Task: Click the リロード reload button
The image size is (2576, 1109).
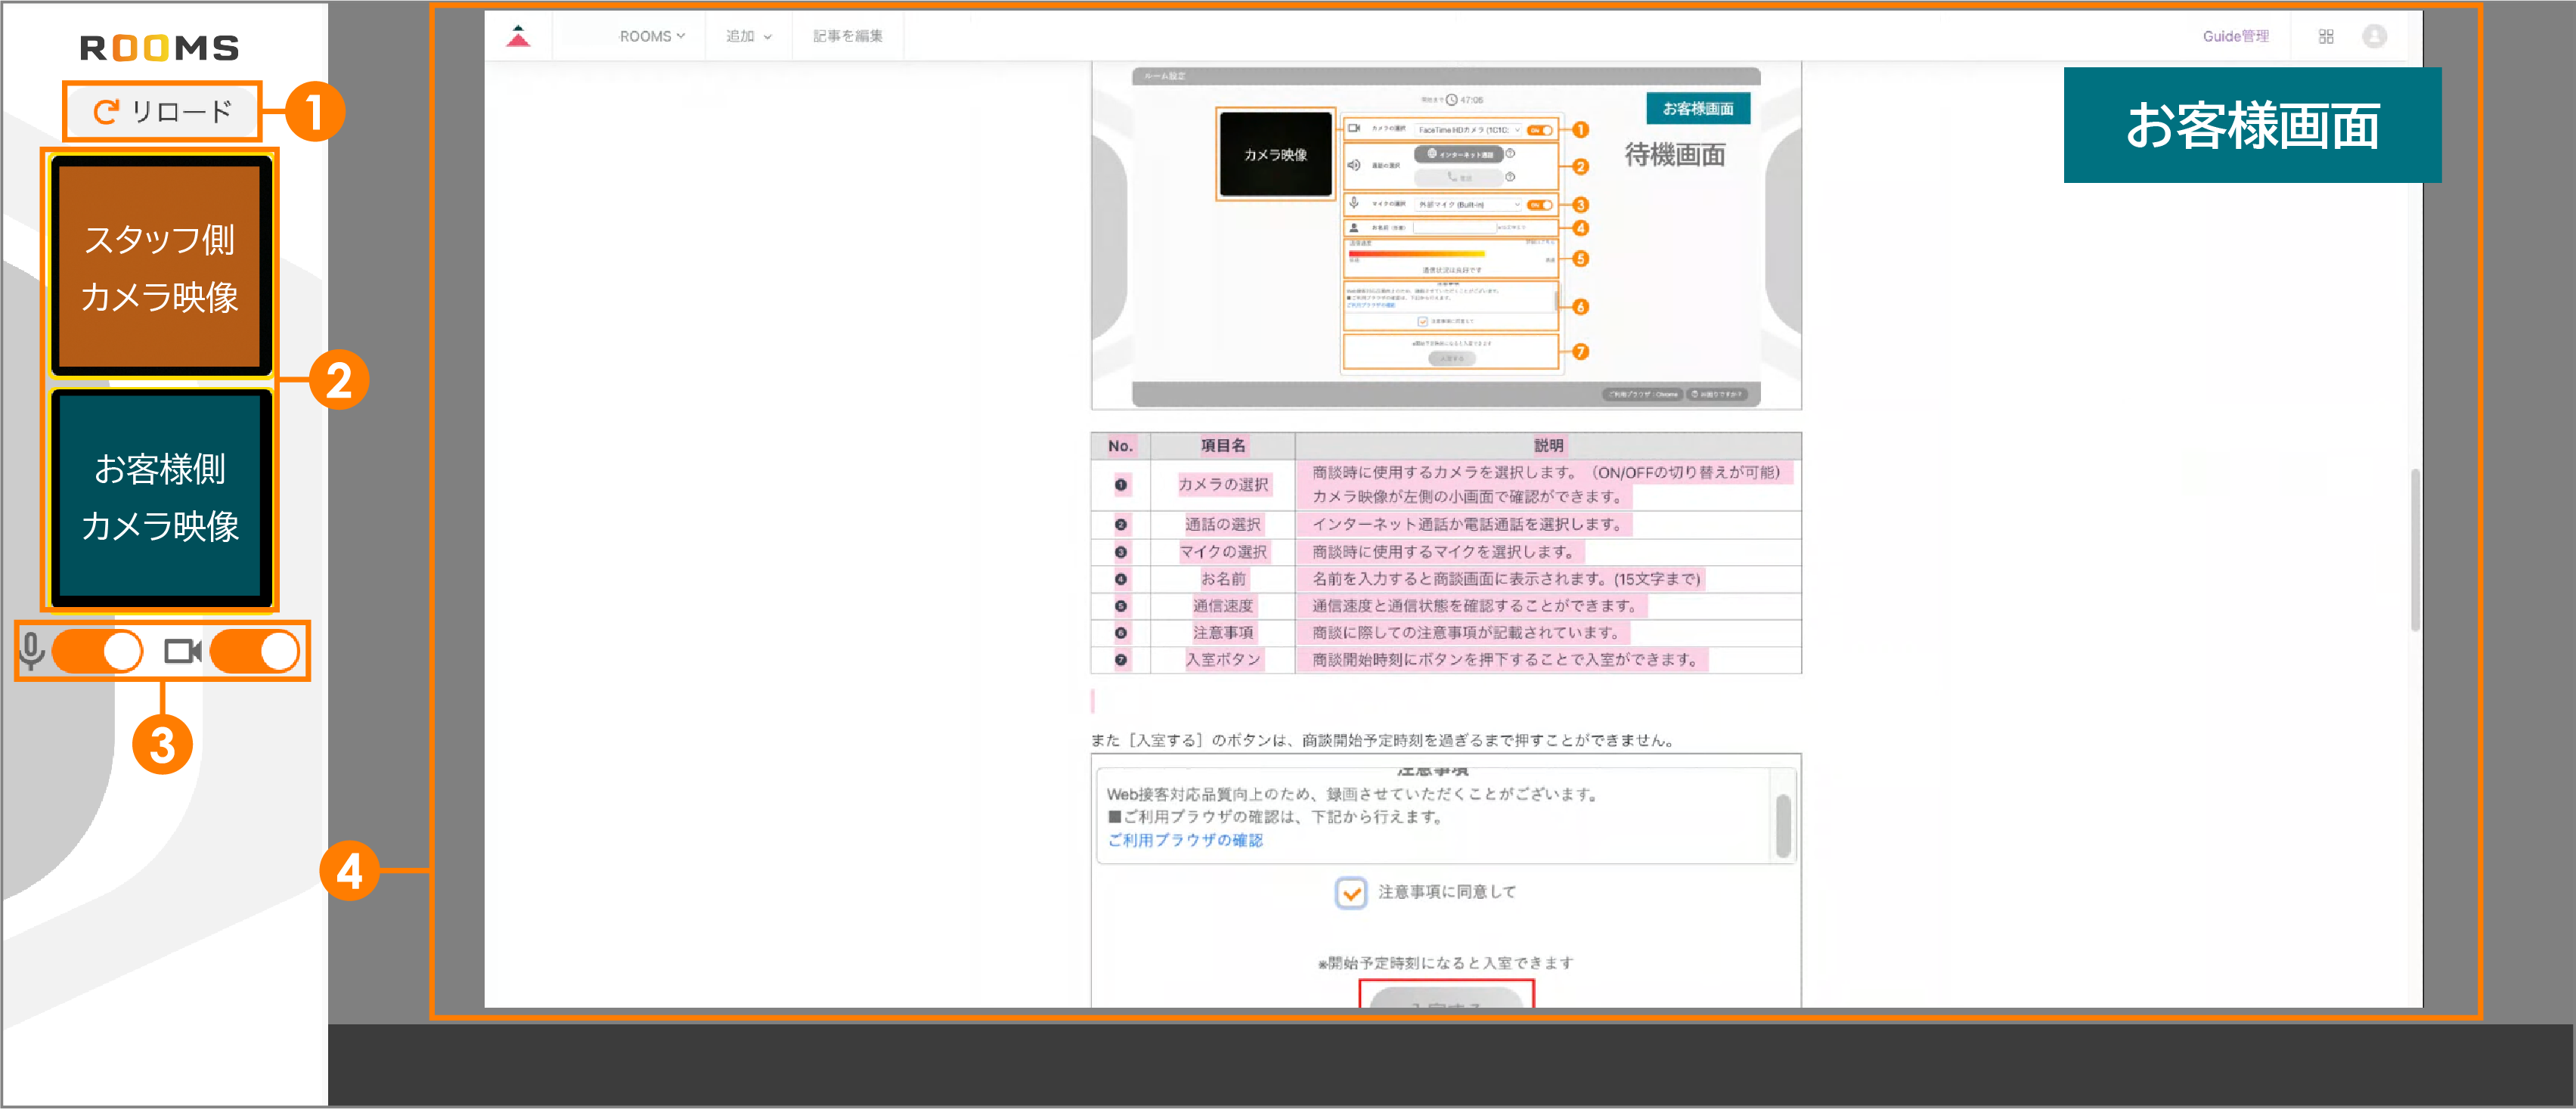Action: click(x=162, y=111)
